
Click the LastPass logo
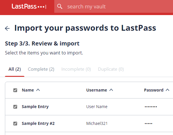29,6
